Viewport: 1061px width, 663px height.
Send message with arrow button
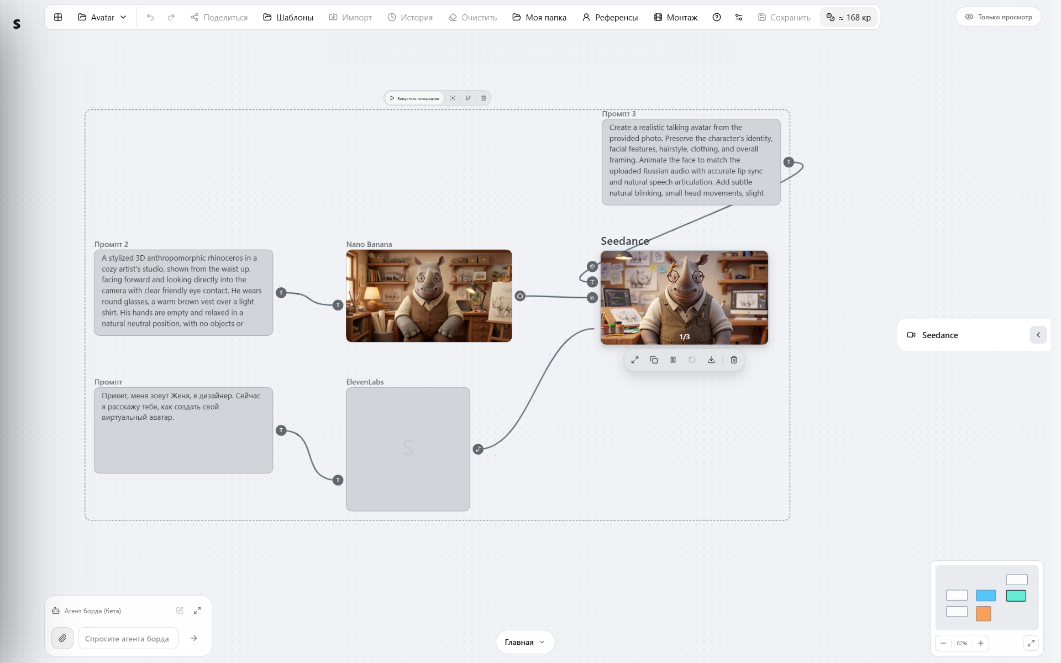click(194, 638)
